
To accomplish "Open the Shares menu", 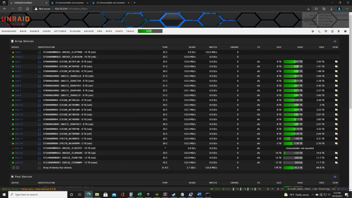I will click(x=34, y=31).
